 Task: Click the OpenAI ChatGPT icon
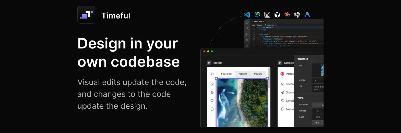[297, 15]
